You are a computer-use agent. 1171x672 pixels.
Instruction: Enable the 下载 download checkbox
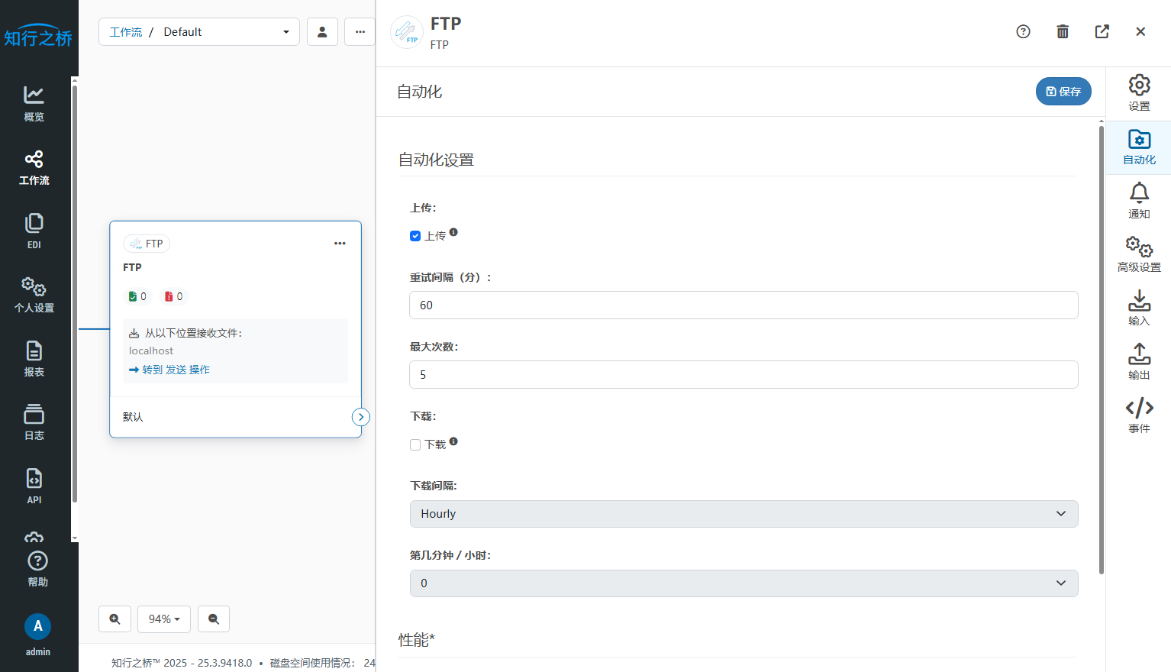[415, 445]
